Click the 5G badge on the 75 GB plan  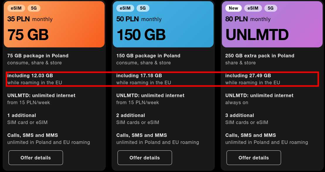(34, 8)
